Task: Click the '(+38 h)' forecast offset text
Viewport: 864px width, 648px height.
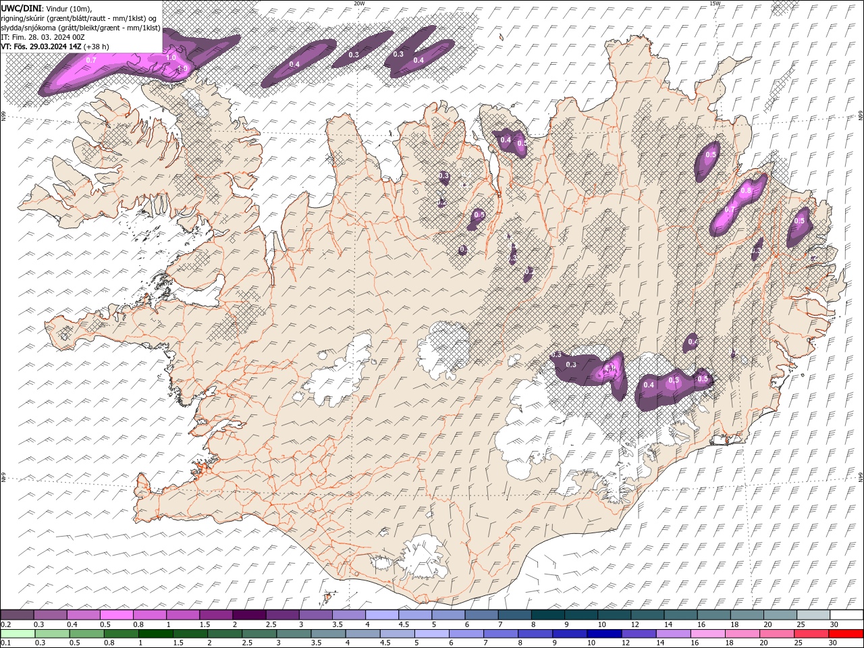Action: (x=97, y=47)
